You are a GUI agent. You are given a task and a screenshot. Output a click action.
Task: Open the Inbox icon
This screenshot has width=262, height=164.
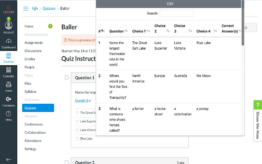click(x=9, y=84)
